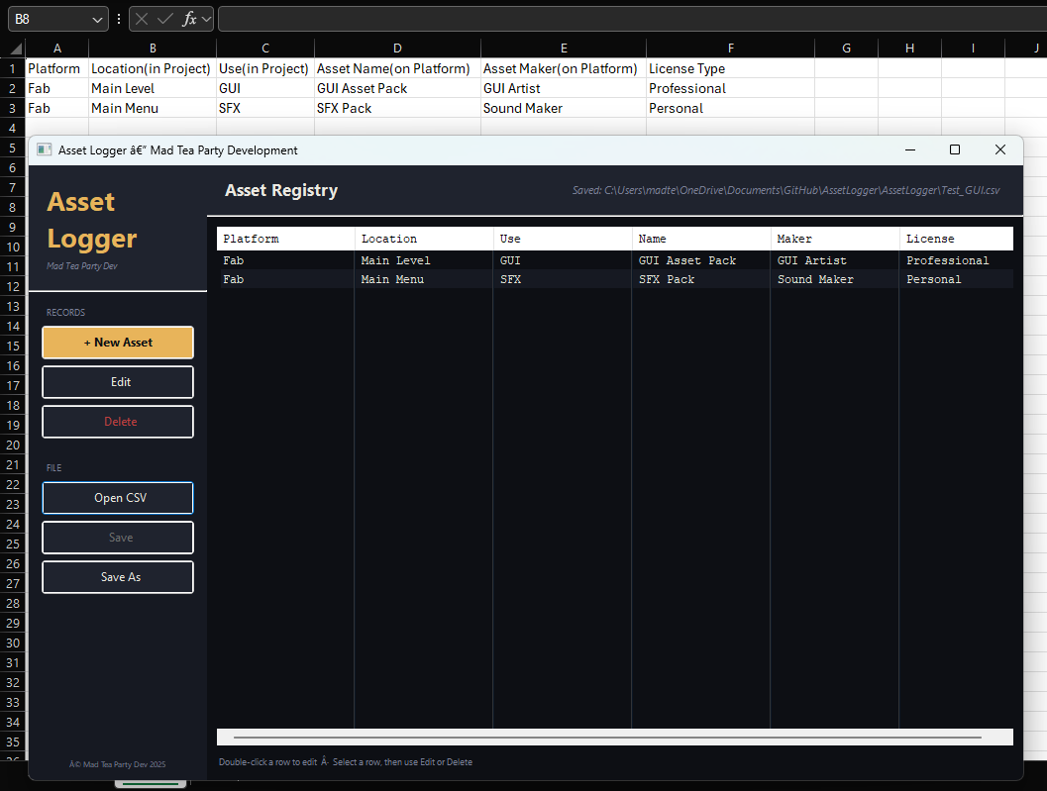Click the Use column header in the registry

click(x=563, y=239)
